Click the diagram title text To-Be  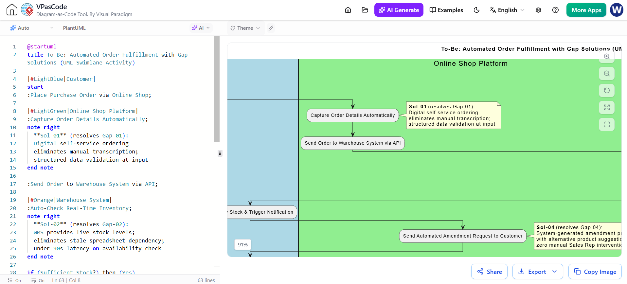coord(531,49)
